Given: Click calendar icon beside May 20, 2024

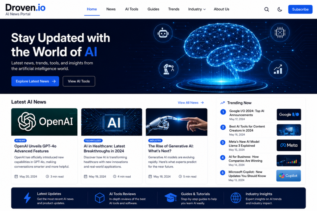Looking at the screenshot, I should click(x=16, y=176).
